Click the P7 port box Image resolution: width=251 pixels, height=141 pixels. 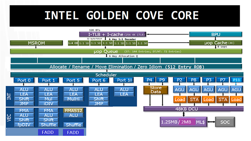223,80
